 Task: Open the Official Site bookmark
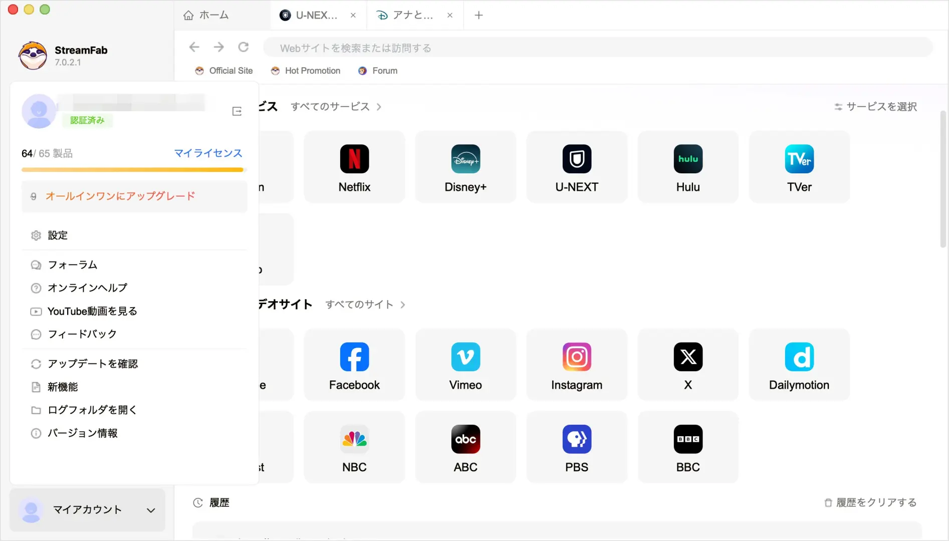pos(224,71)
